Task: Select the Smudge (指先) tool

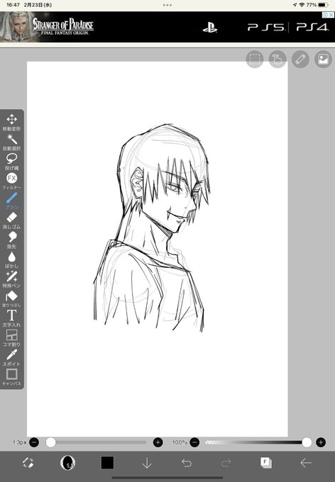Action: pos(11,240)
